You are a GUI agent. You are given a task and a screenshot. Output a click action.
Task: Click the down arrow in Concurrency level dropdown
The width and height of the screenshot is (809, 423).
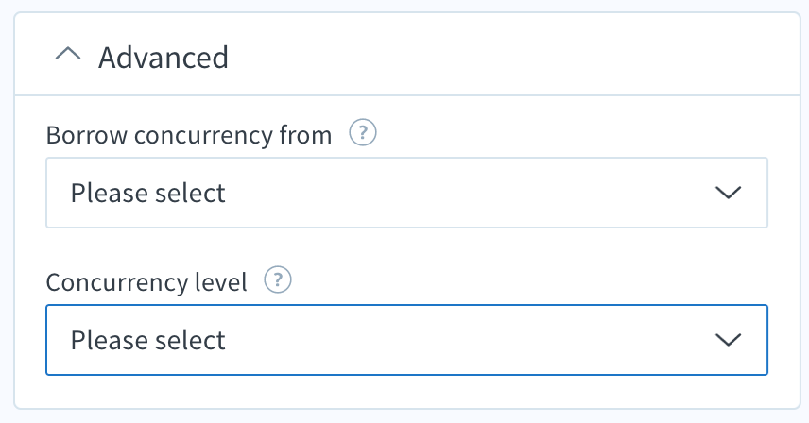click(728, 340)
